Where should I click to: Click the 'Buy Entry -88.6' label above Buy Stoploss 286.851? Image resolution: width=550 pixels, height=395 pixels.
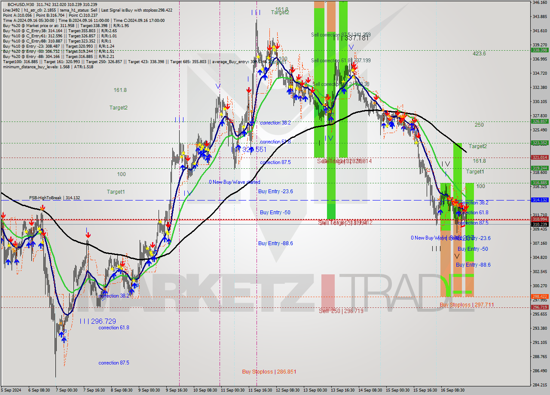click(x=275, y=243)
